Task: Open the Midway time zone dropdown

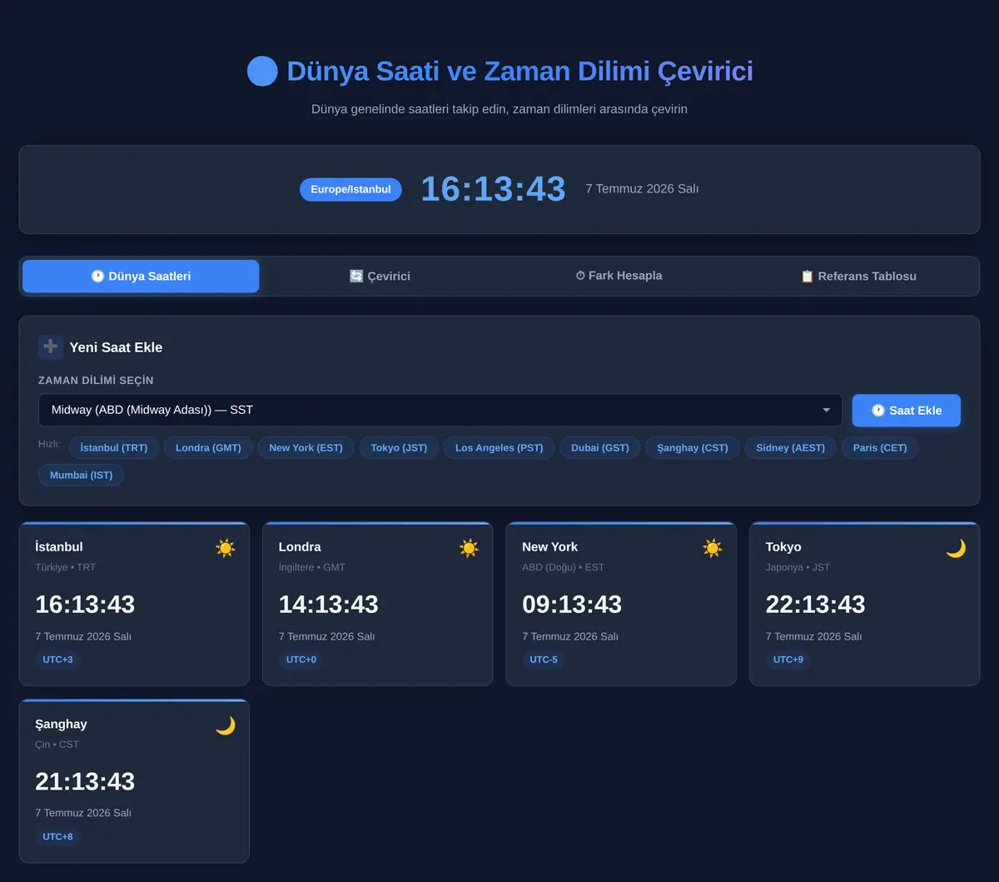Action: [x=440, y=410]
